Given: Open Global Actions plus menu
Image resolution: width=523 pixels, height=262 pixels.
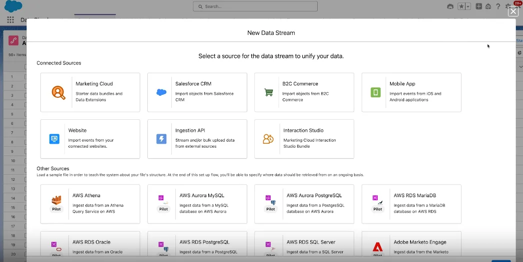Looking at the screenshot, I should (x=479, y=6).
